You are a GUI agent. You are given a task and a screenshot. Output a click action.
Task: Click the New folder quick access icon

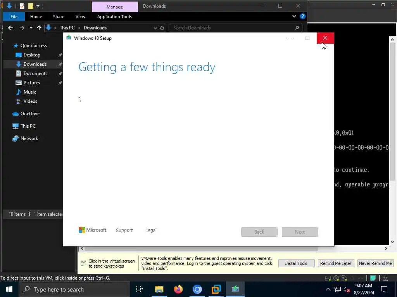[x=31, y=6]
